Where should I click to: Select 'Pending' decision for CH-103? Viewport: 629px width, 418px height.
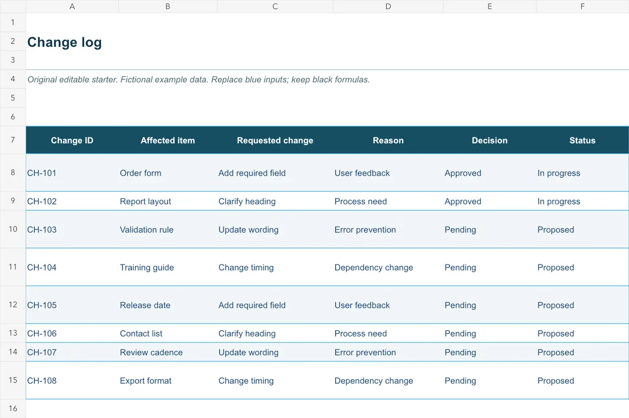[x=489, y=230]
